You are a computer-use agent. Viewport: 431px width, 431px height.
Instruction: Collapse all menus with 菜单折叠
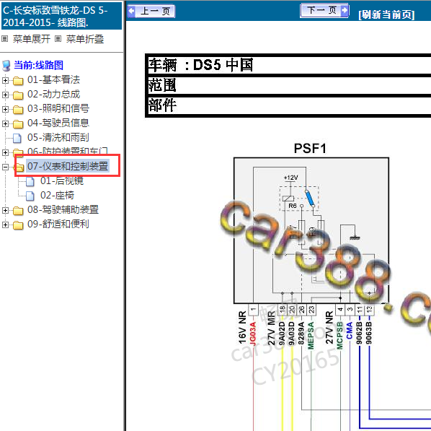point(84,39)
